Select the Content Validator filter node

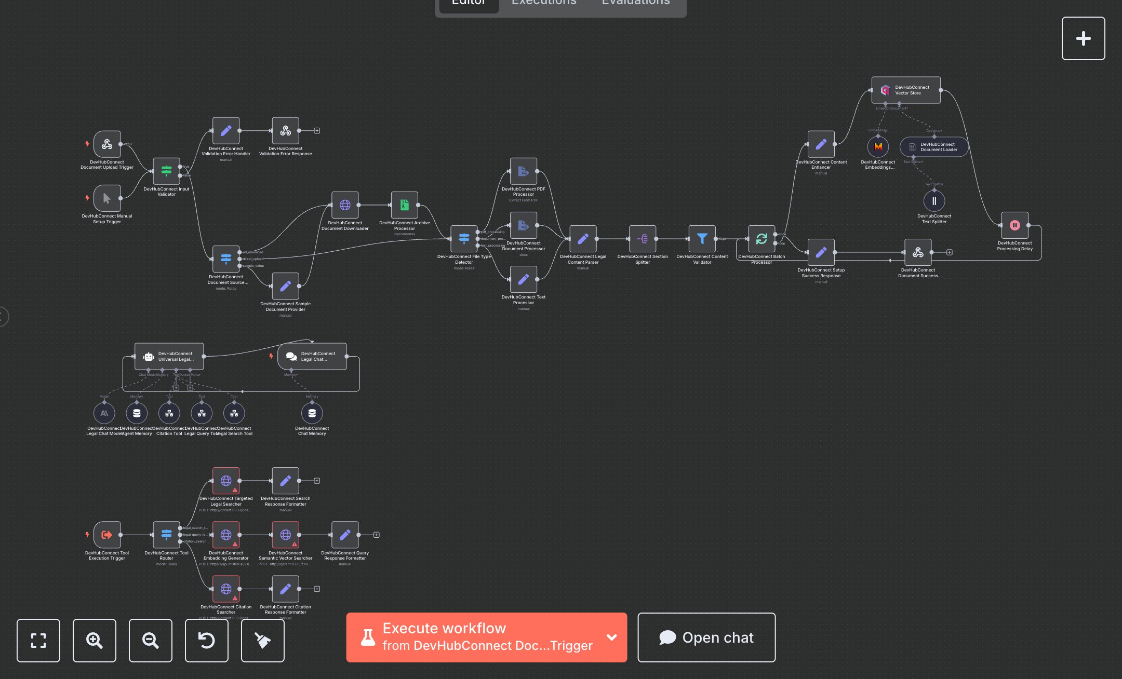pyautogui.click(x=702, y=239)
